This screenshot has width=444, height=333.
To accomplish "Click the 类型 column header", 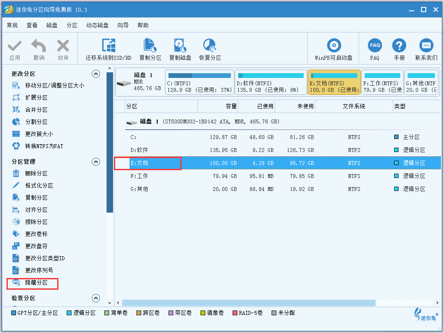I will pyautogui.click(x=417, y=106).
